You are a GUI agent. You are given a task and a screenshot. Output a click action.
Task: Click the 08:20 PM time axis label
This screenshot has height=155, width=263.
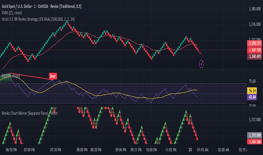(96, 150)
